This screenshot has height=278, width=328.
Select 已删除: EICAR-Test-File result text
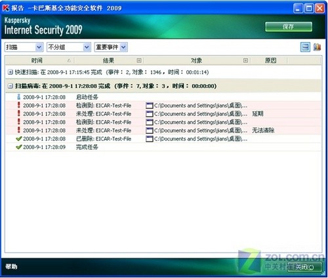pos(104,138)
